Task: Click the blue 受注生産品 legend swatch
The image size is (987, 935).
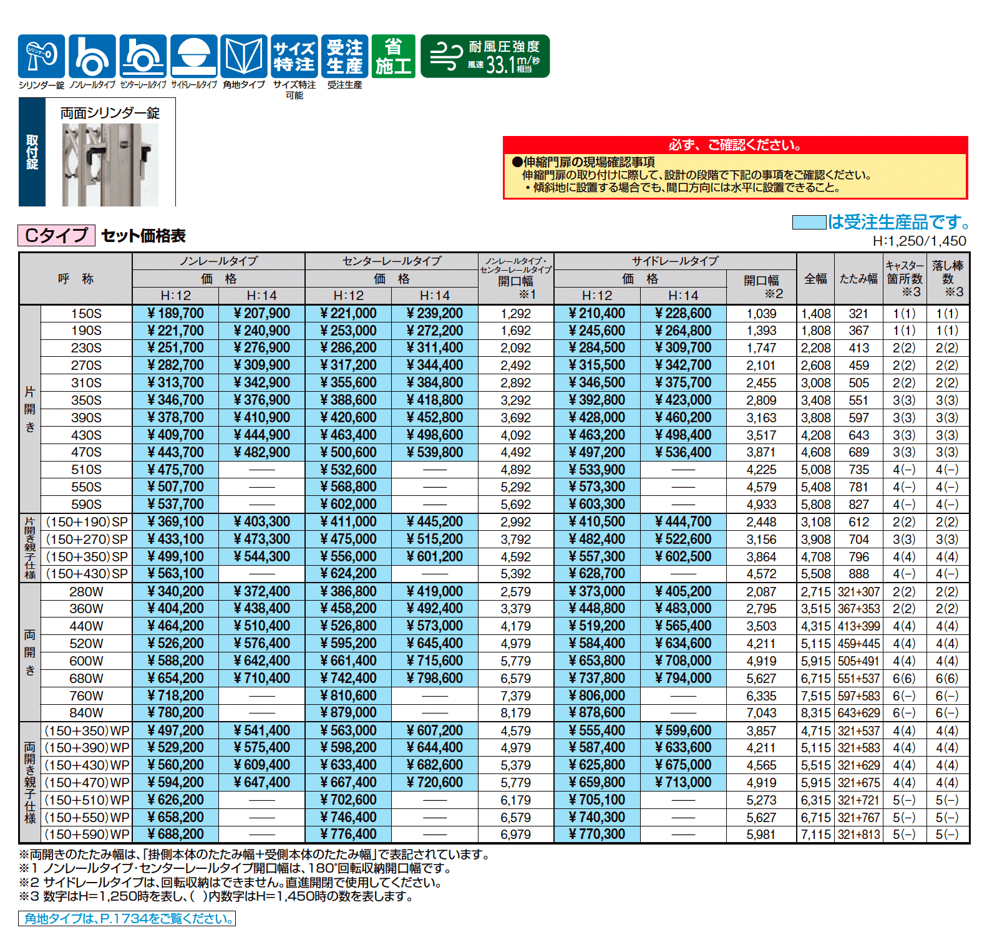Action: 809,223
